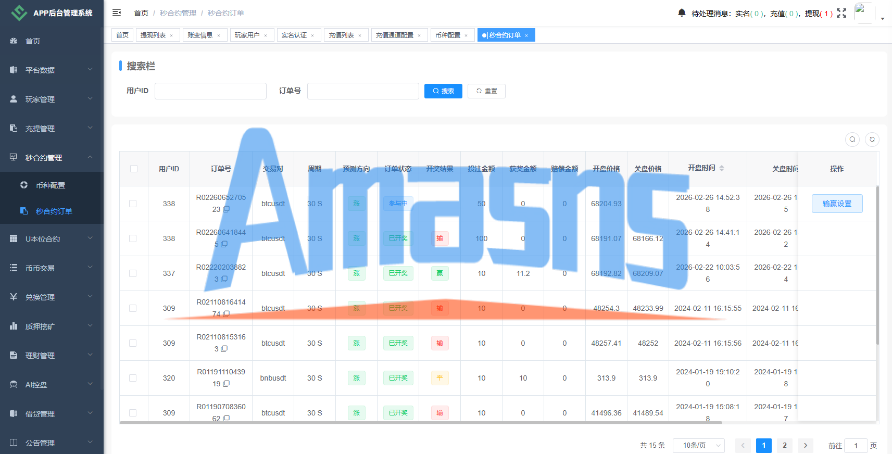
Task: Expand 充提管理 sidebar menu
Action: (x=52, y=128)
